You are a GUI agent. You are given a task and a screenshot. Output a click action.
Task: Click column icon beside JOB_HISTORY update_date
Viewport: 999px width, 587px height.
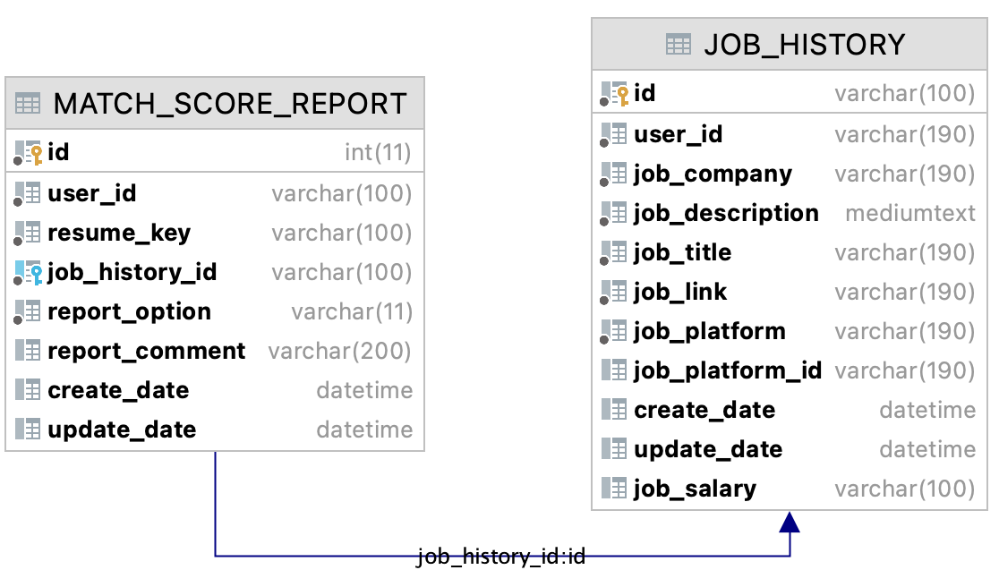tap(614, 449)
